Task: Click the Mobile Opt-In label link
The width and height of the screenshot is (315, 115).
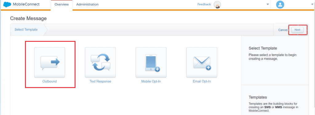Action: point(151,81)
